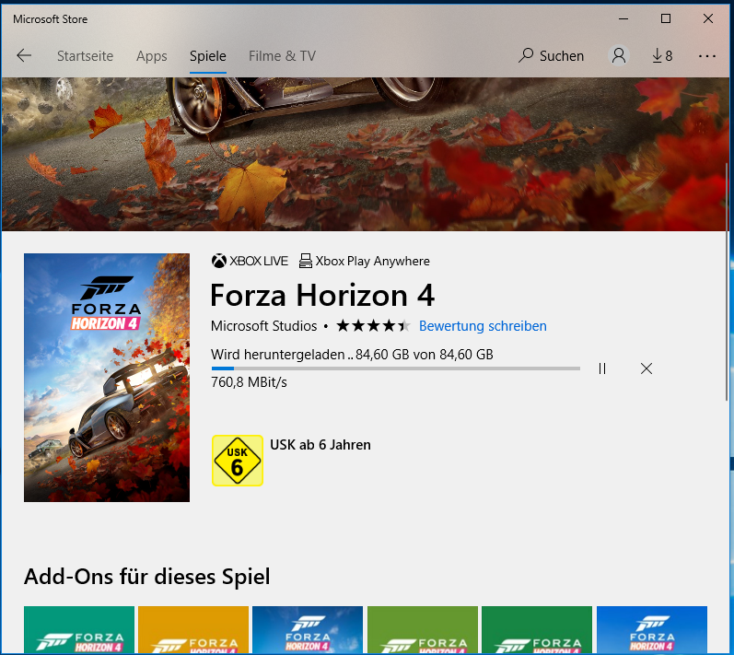This screenshot has height=655, width=734.
Task: Click the 'USK ab 6 Jahren' label
Action: (320, 445)
